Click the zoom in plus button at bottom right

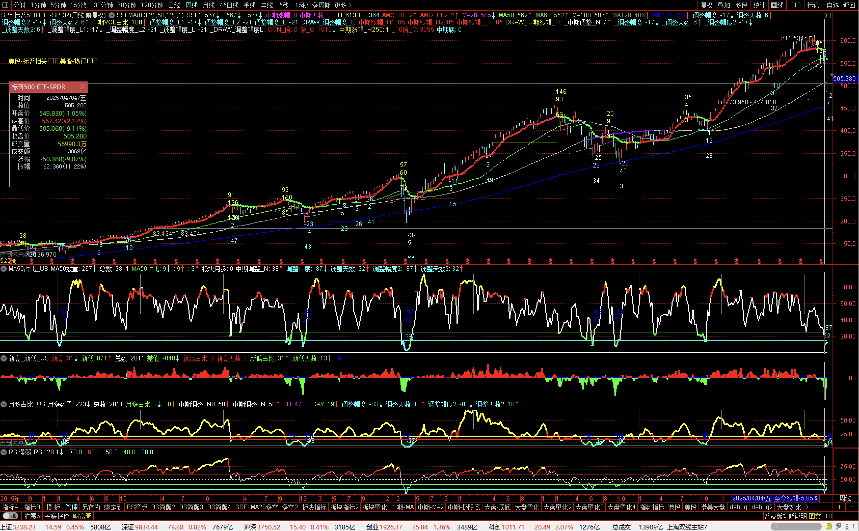(x=839, y=507)
